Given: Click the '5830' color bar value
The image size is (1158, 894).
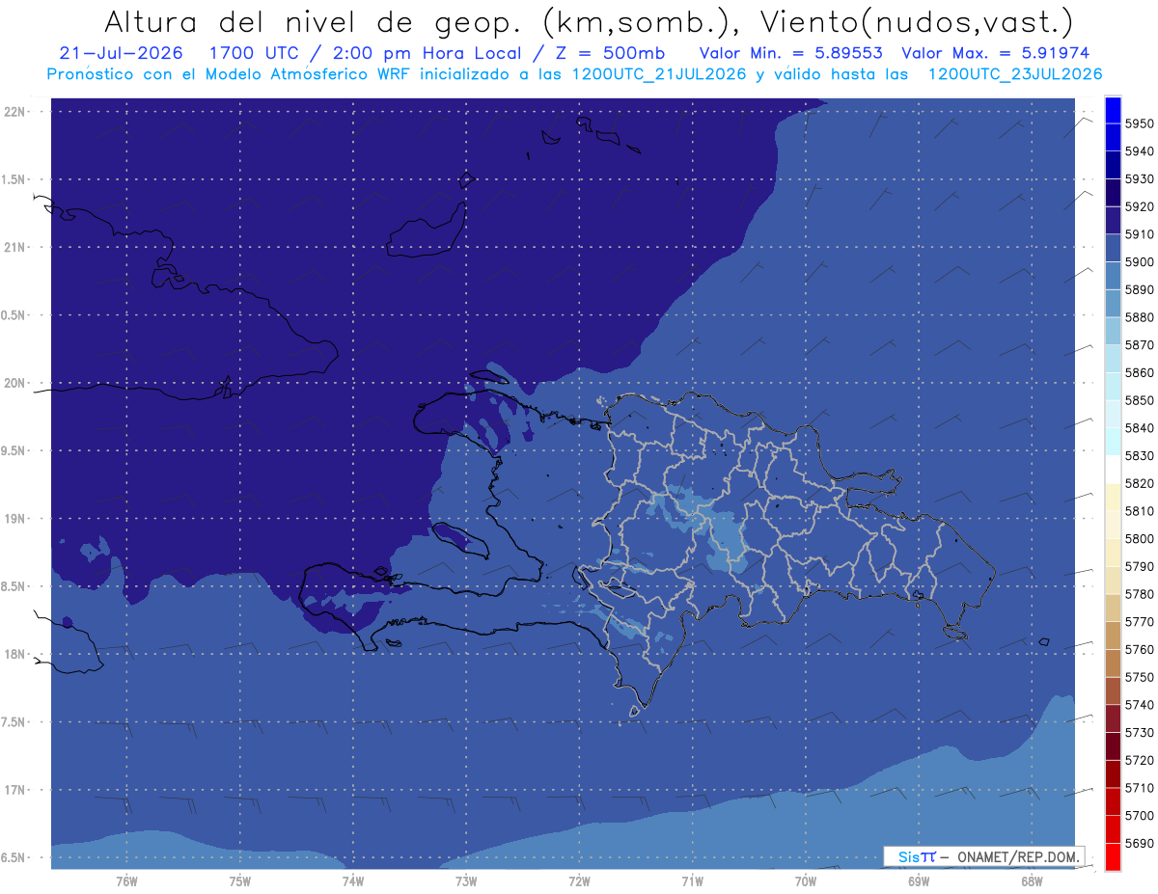Looking at the screenshot, I should coord(1140,455).
